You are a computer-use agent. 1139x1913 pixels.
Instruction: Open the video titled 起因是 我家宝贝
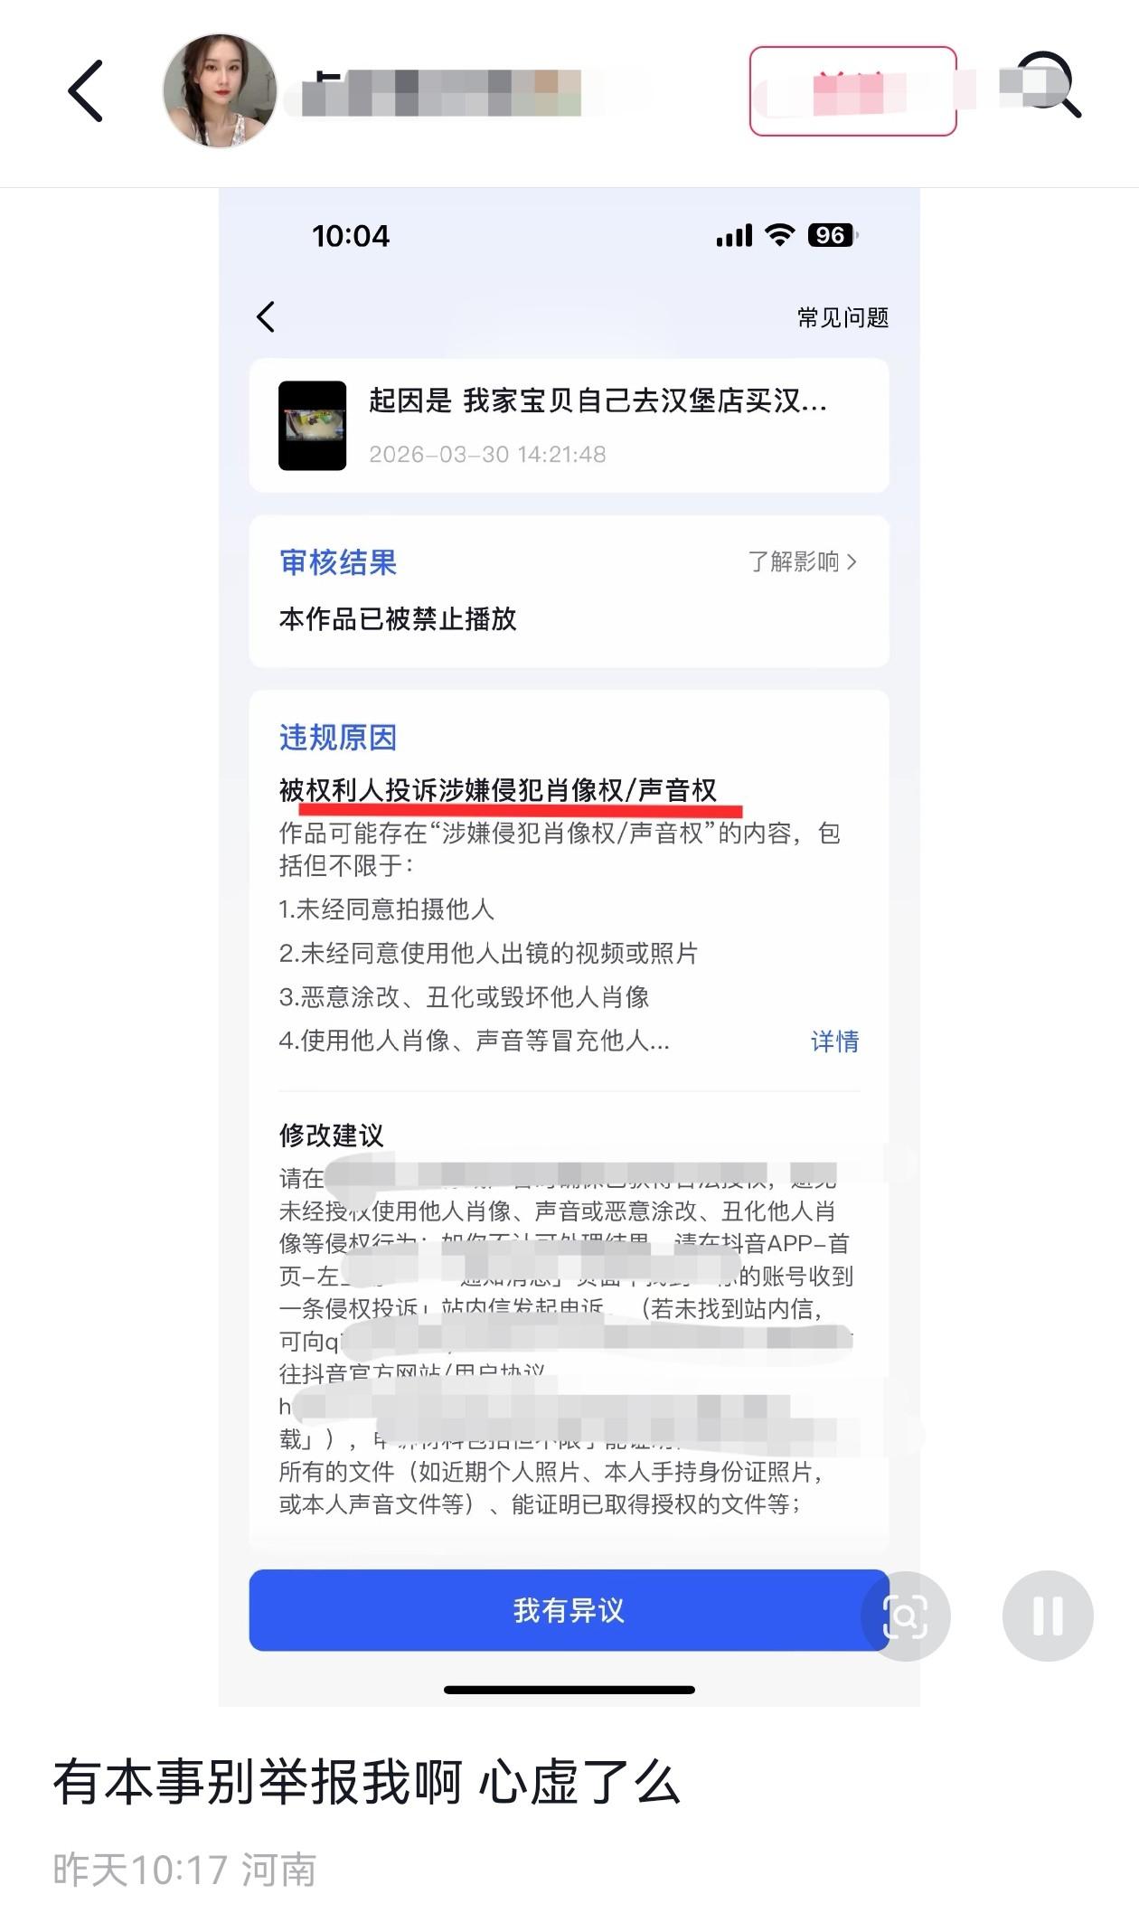[x=597, y=401]
